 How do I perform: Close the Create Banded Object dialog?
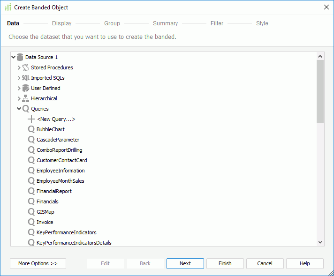pyautogui.click(x=326, y=7)
